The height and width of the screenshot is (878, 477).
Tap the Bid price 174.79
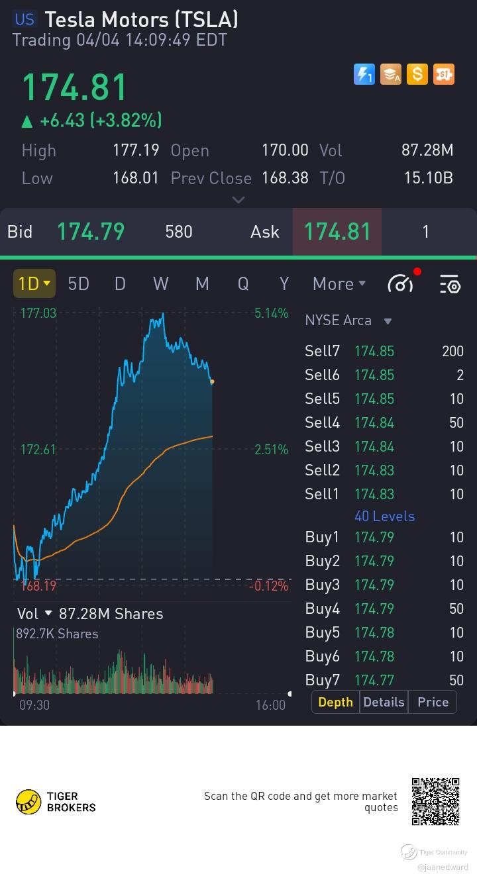pyautogui.click(x=91, y=231)
